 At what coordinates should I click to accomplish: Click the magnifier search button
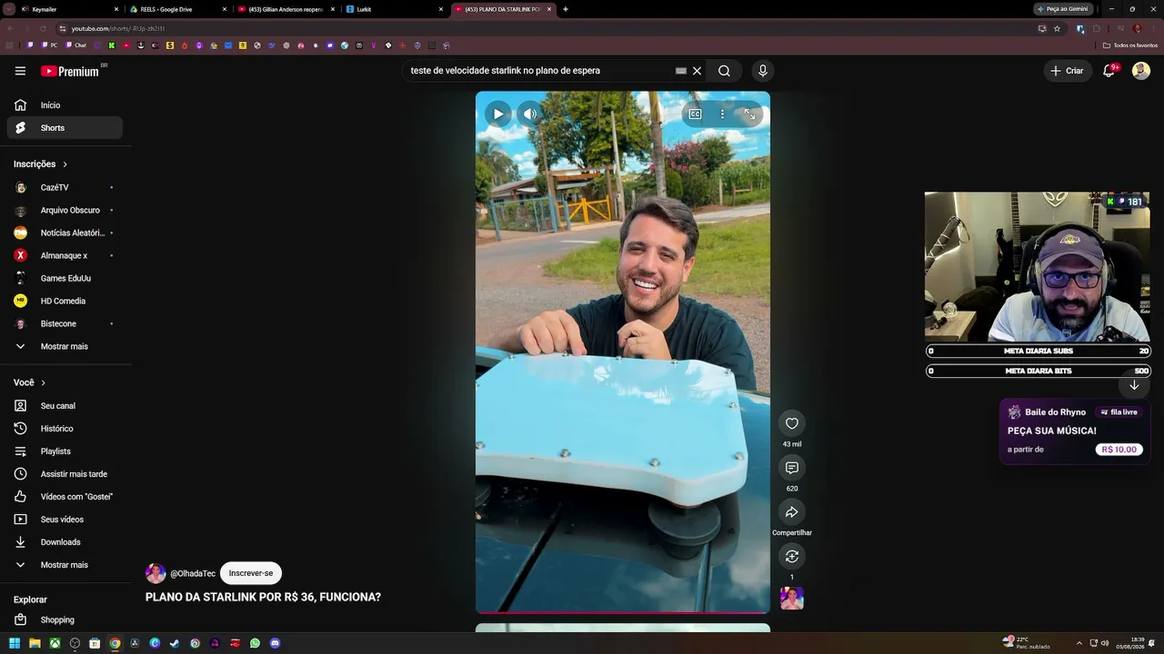(724, 71)
